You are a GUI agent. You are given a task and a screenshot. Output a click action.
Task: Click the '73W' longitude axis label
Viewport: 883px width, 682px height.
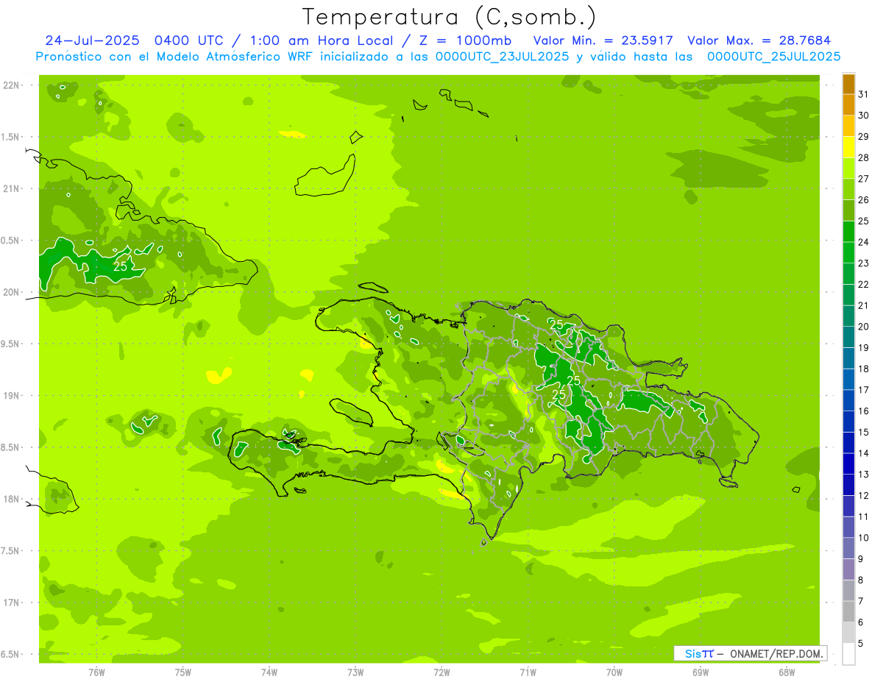point(355,672)
